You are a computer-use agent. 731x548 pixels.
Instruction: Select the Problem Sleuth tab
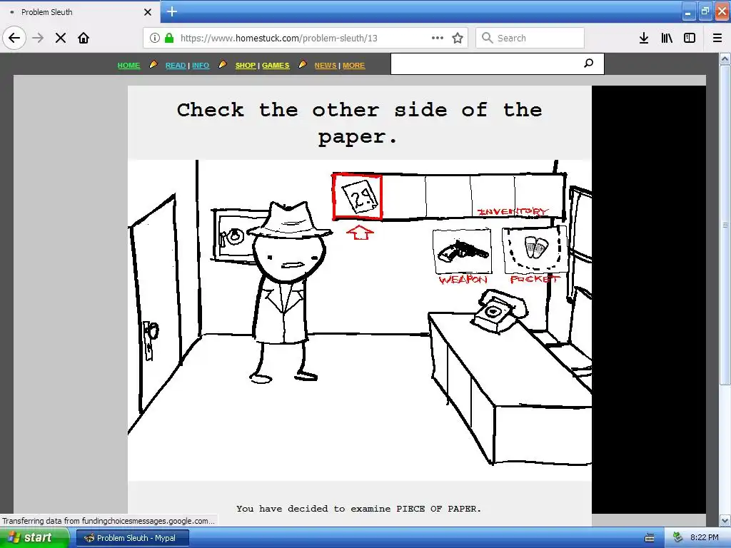click(x=80, y=12)
